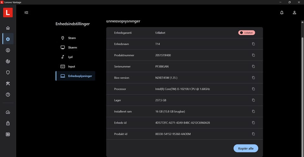Copy the Produkt-id value

click(253, 134)
